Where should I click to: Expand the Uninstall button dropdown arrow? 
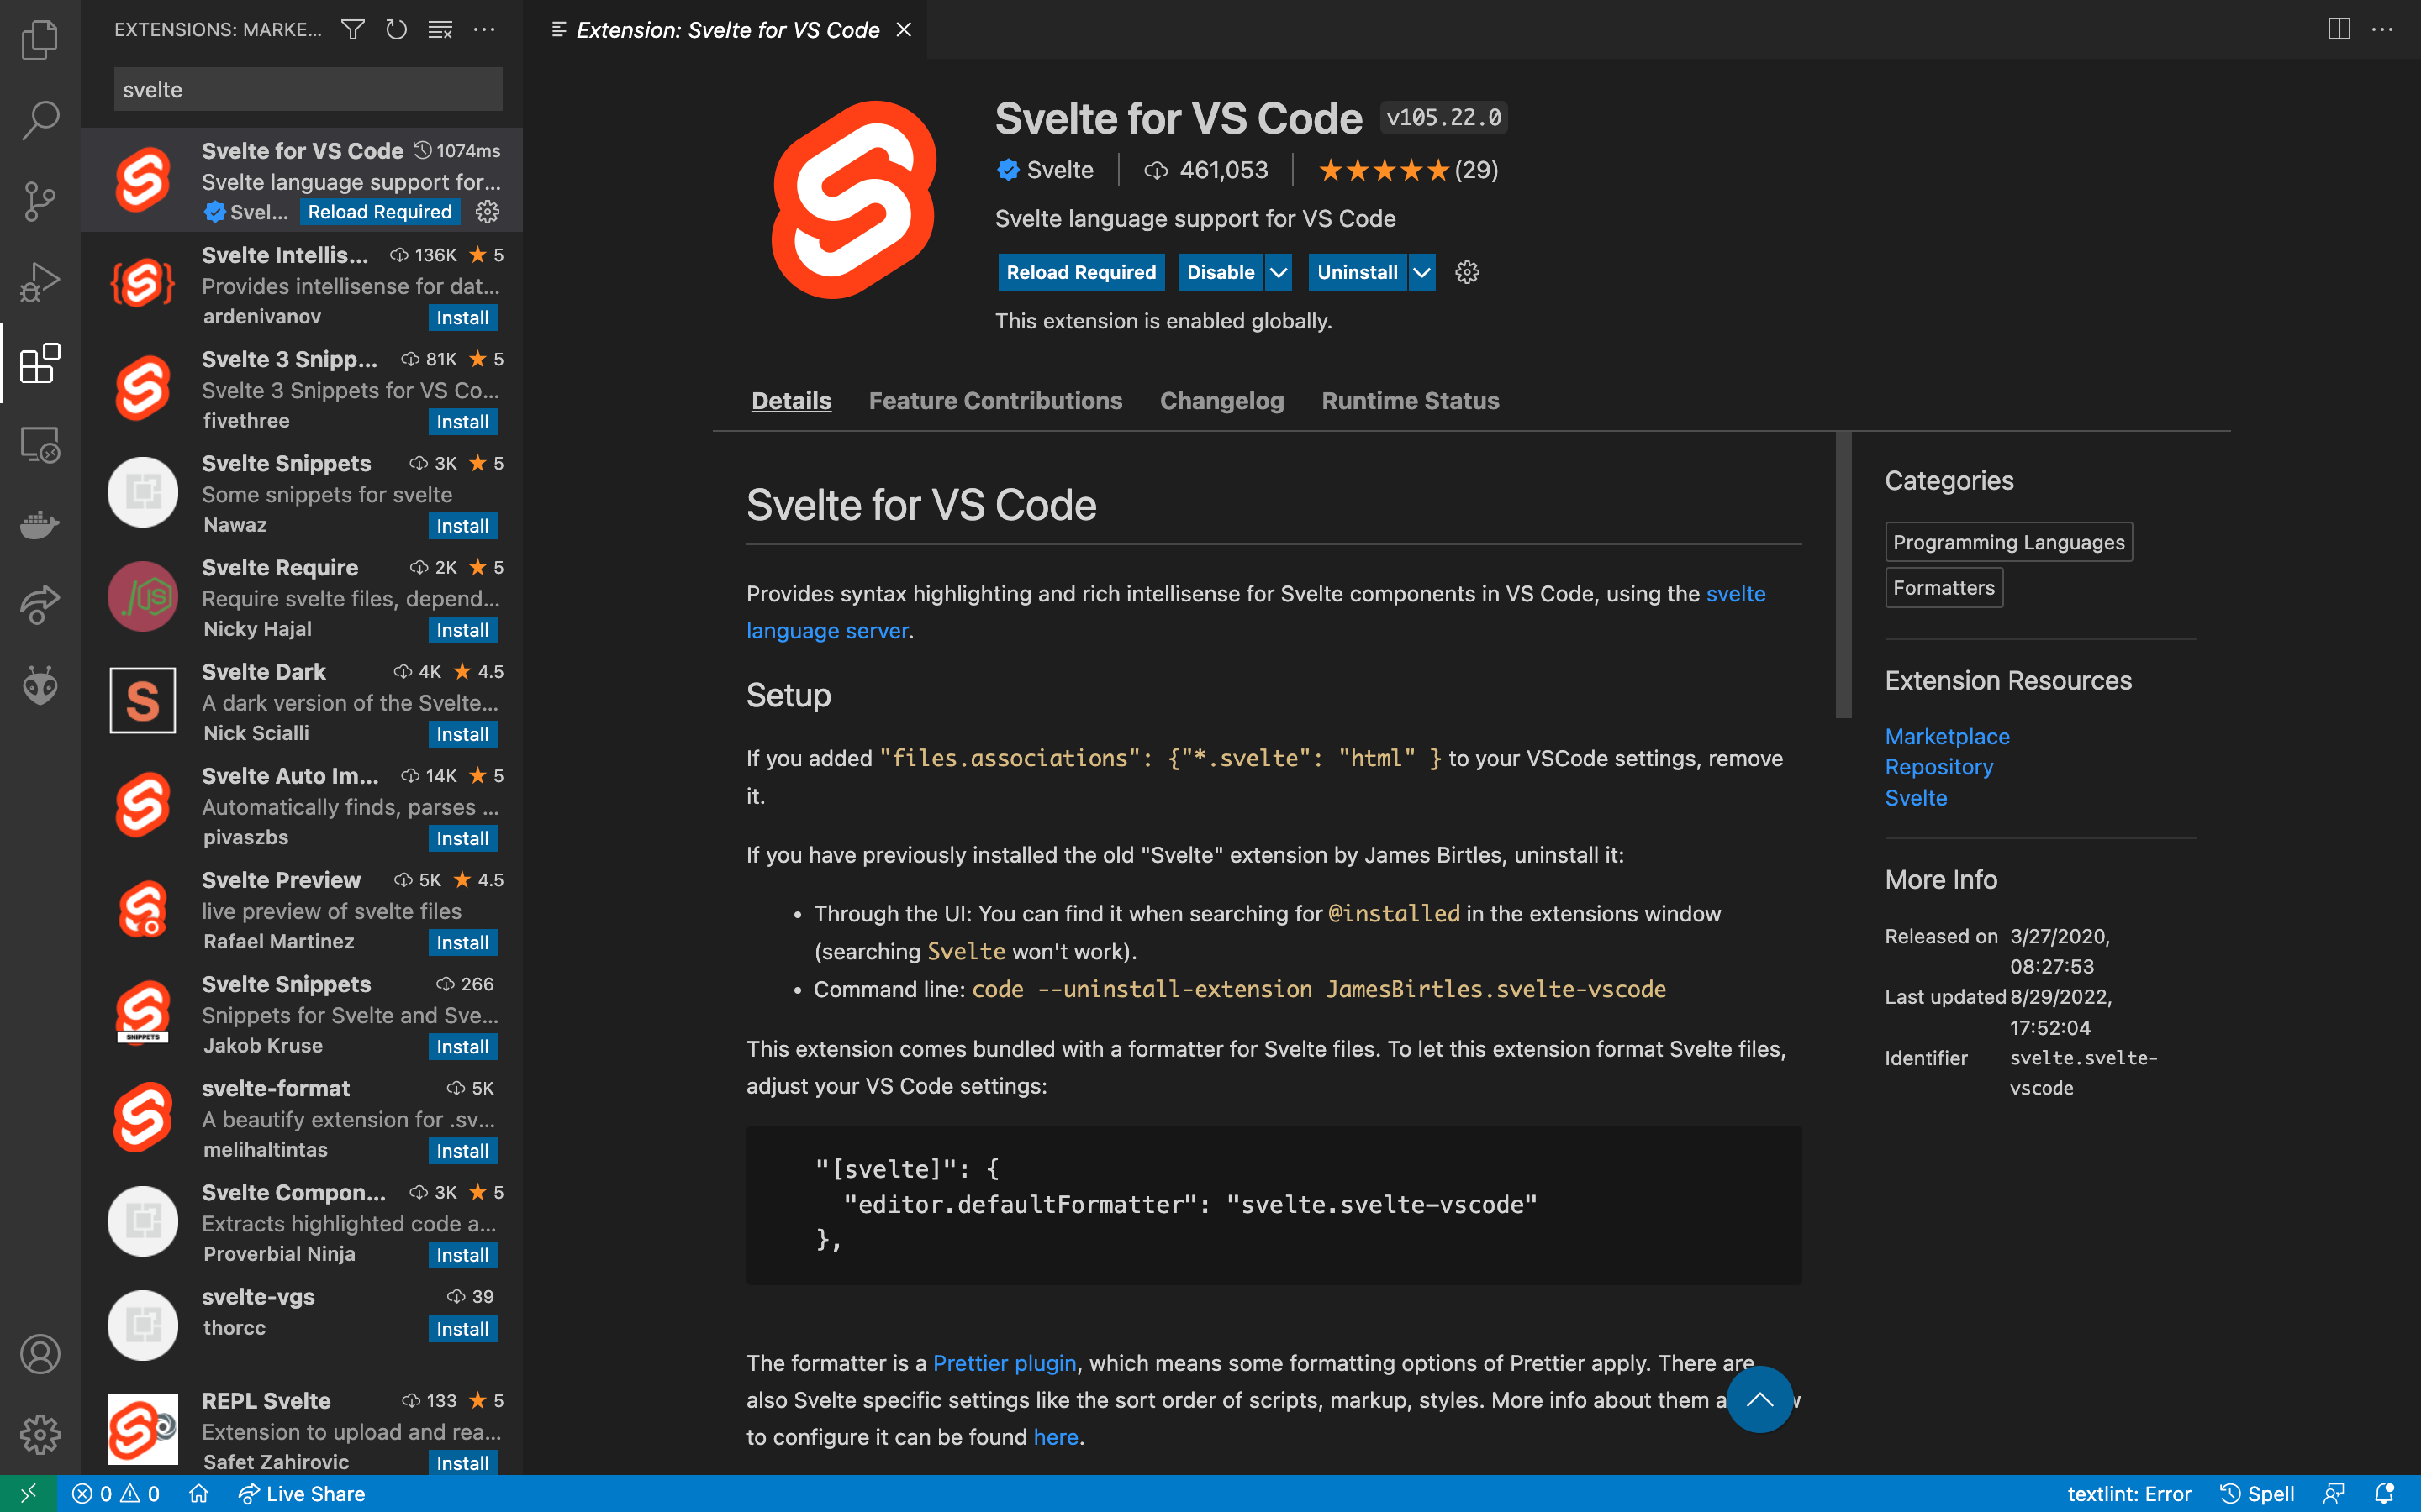point(1421,272)
